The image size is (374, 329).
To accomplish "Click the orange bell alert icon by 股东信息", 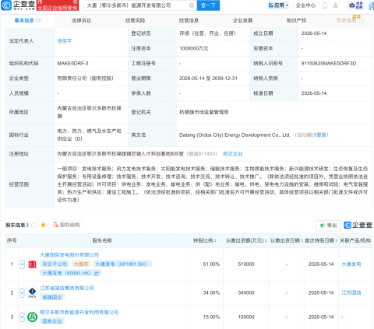I will (x=43, y=225).
